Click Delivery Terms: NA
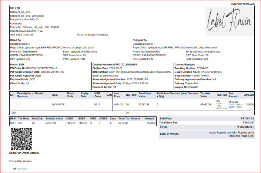Screen dimensions: 261x173 (x=186, y=84)
